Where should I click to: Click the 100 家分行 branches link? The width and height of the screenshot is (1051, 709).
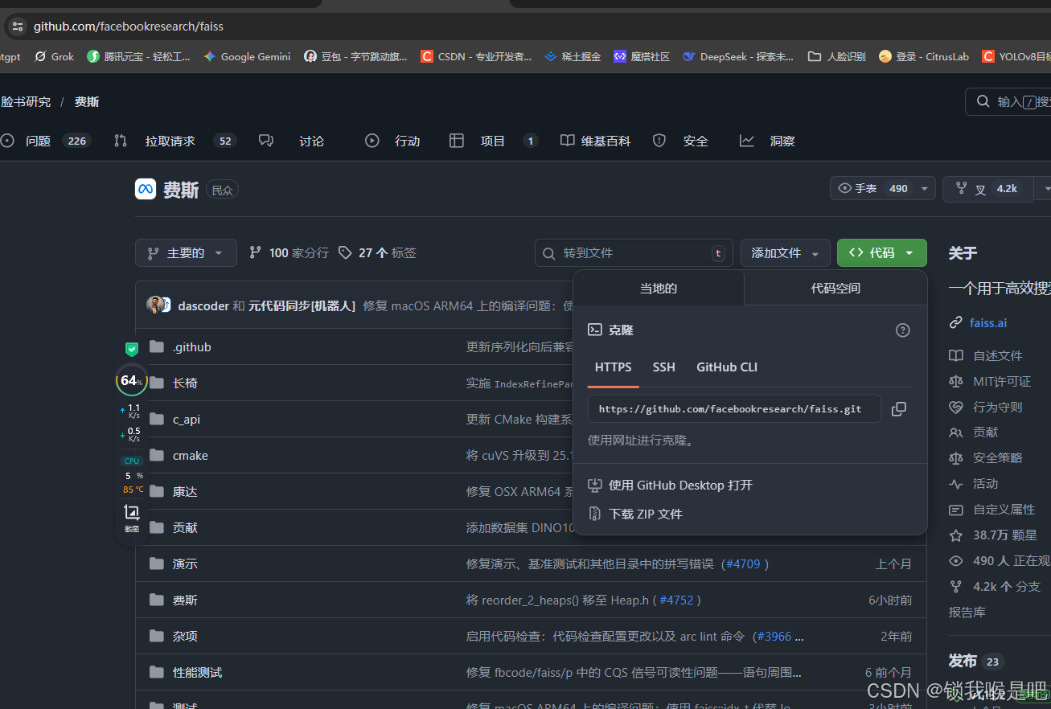coord(289,253)
